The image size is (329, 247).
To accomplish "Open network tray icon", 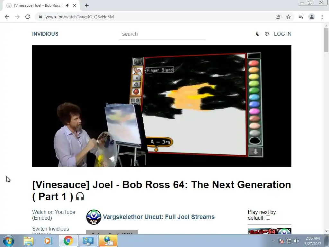I will 289,241.
